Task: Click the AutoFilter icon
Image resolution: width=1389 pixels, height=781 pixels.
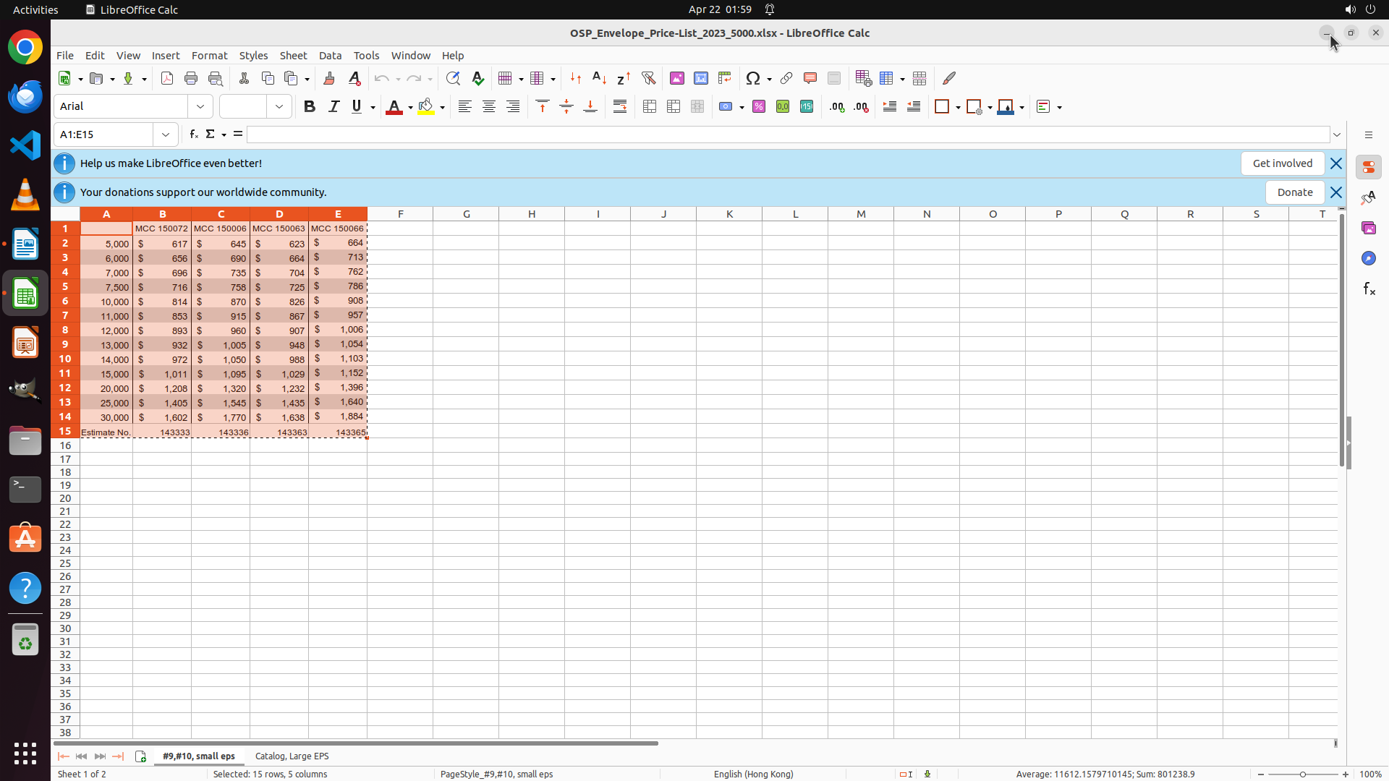Action: pyautogui.click(x=648, y=78)
